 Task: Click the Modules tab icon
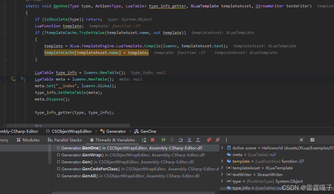(x=19, y=140)
